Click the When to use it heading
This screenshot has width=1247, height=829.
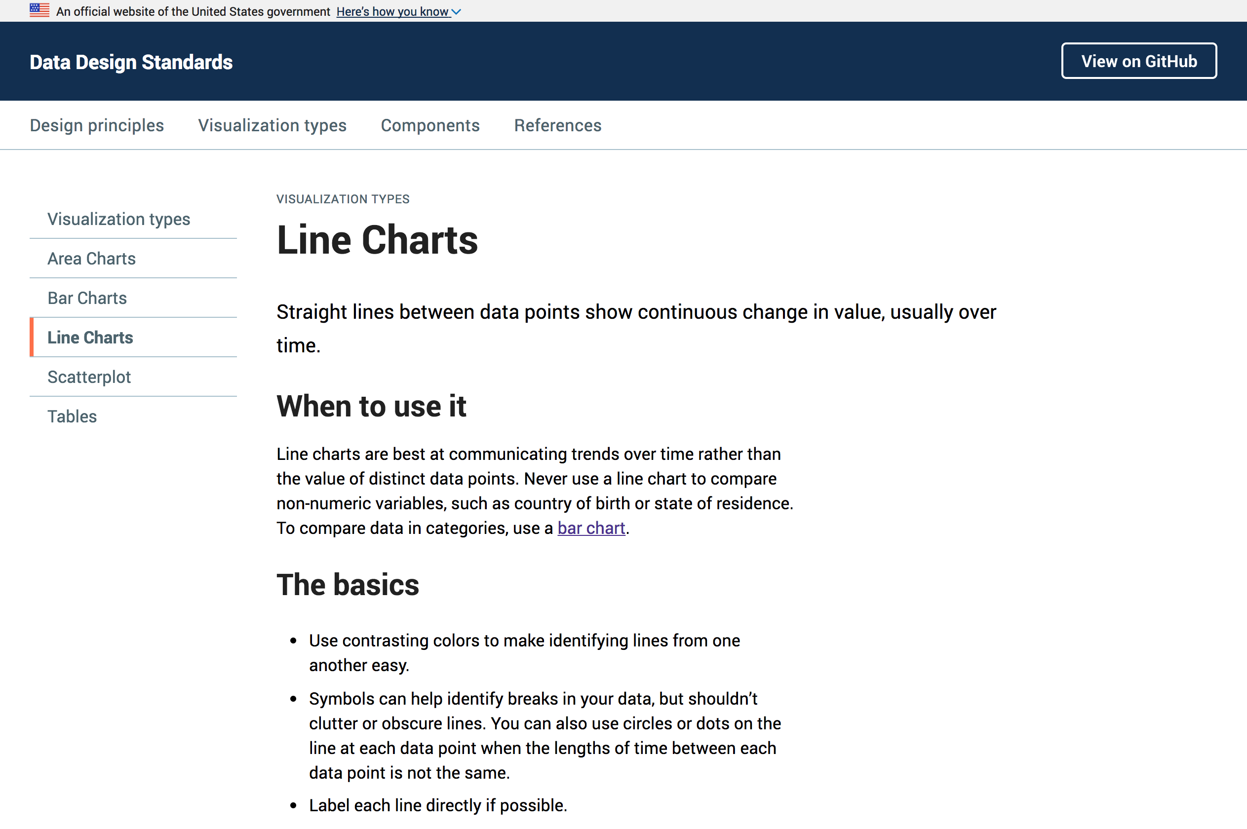(371, 406)
